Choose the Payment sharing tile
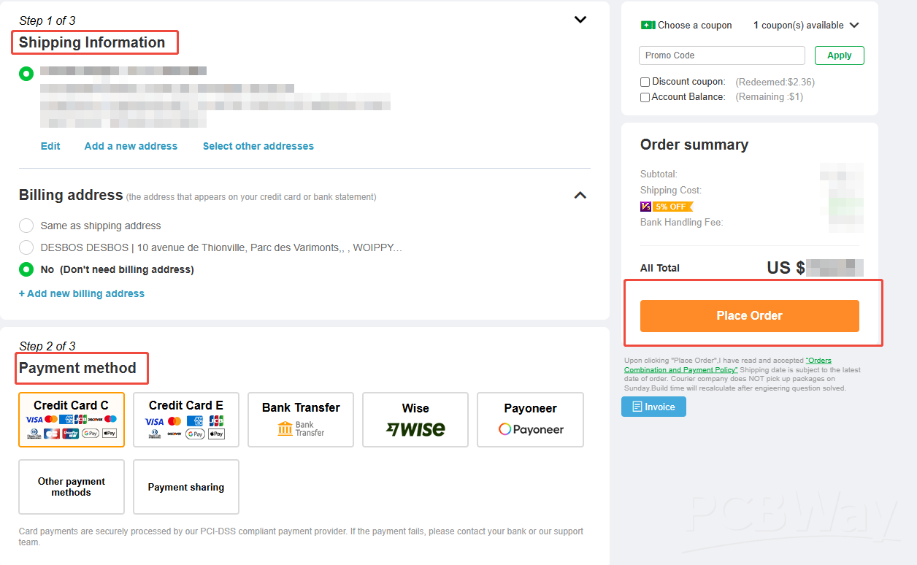917x565 pixels. pyautogui.click(x=186, y=487)
